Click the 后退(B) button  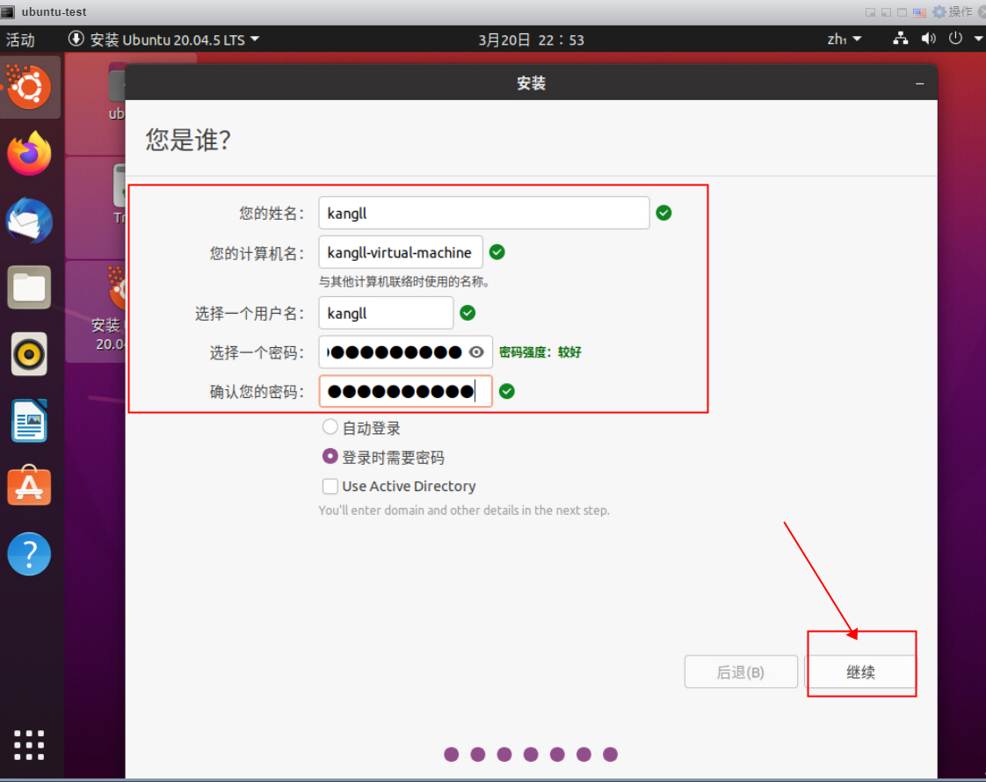[x=741, y=672]
